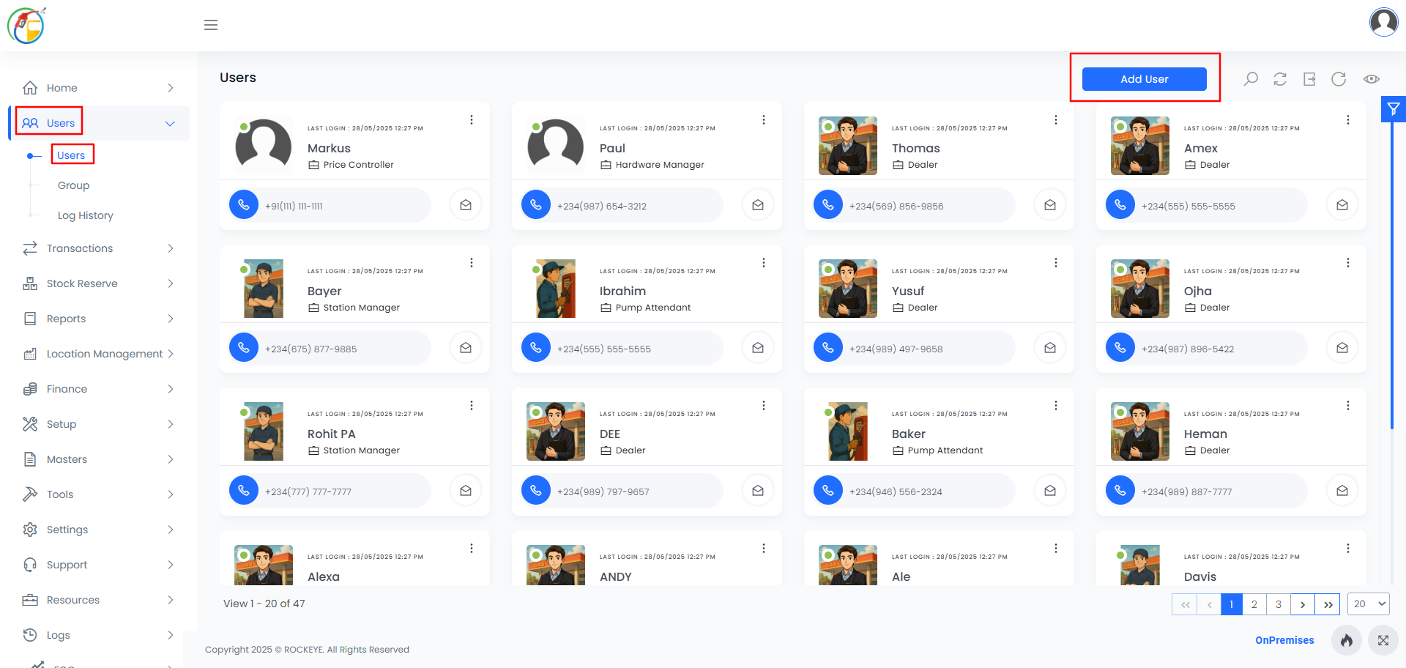The height and width of the screenshot is (668, 1406).
Task: Click the Add User button
Action: (x=1144, y=79)
